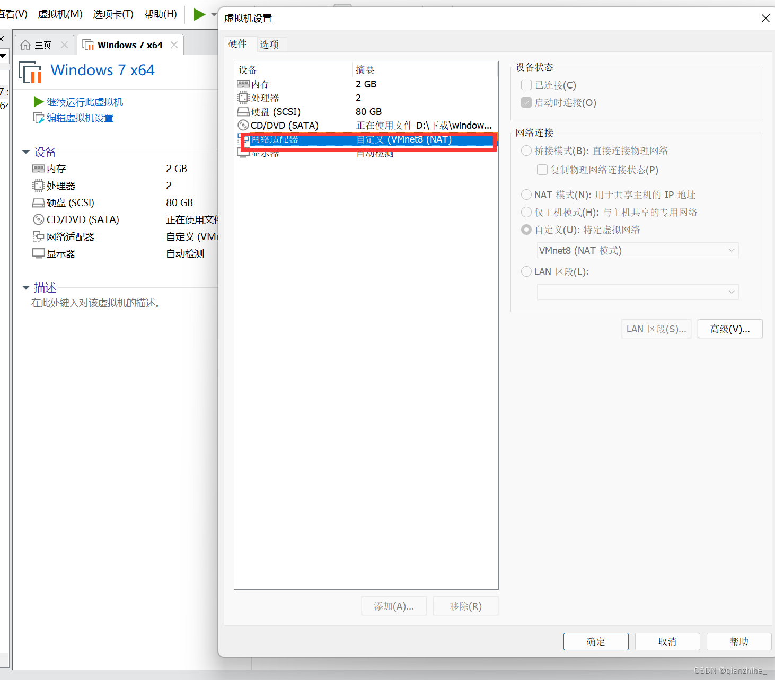
Task: Click 内存 memory icon in settings dialog
Action: tap(243, 84)
